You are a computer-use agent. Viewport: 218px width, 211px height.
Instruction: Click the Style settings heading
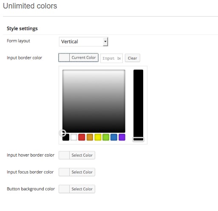(x=22, y=28)
